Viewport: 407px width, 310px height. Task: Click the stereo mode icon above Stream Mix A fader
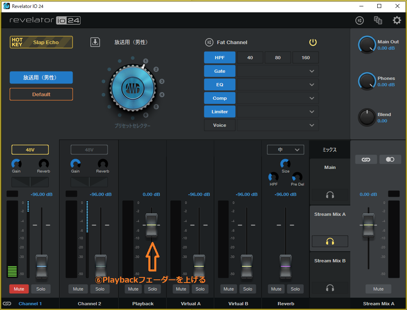390,159
